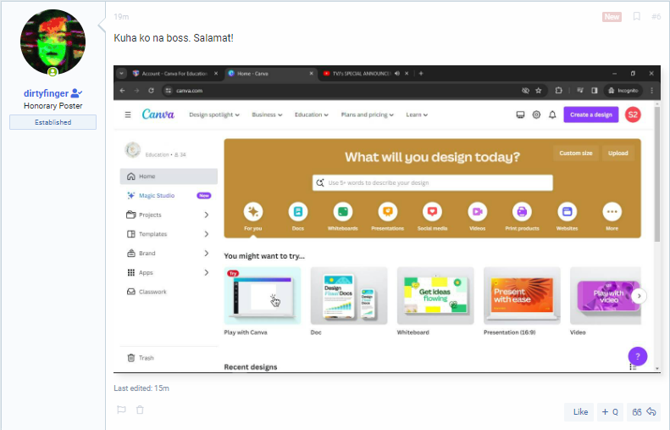Choose the Docs design category icon

[298, 212]
